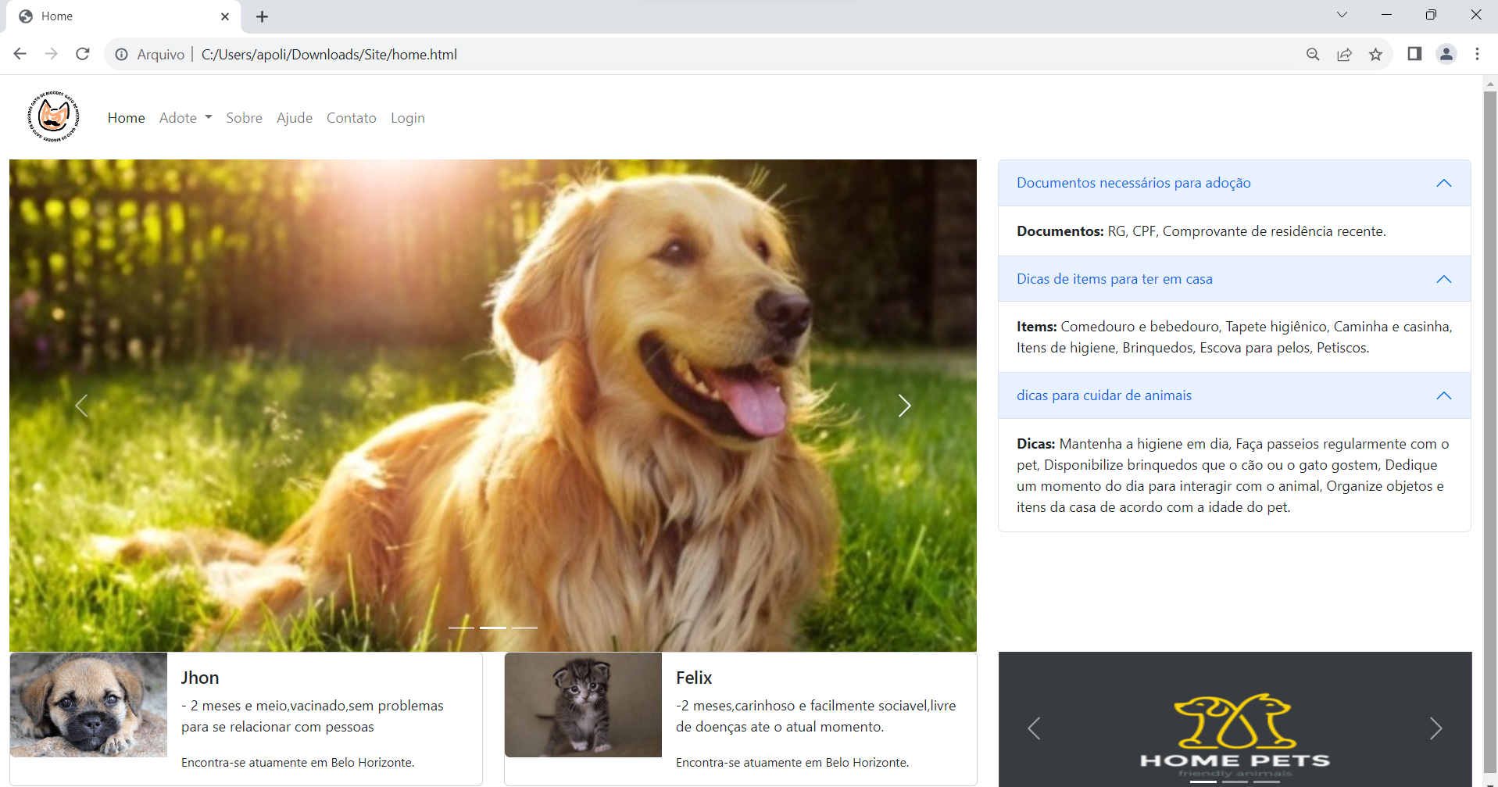1498x787 pixels.
Task: Open the browser zoom magnifier icon
Action: tap(1313, 54)
